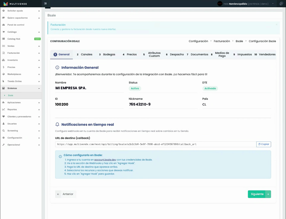The image size is (286, 219).
Task: Click the Quiero capacitarme graduation cap icon
Action: coord(3,18)
